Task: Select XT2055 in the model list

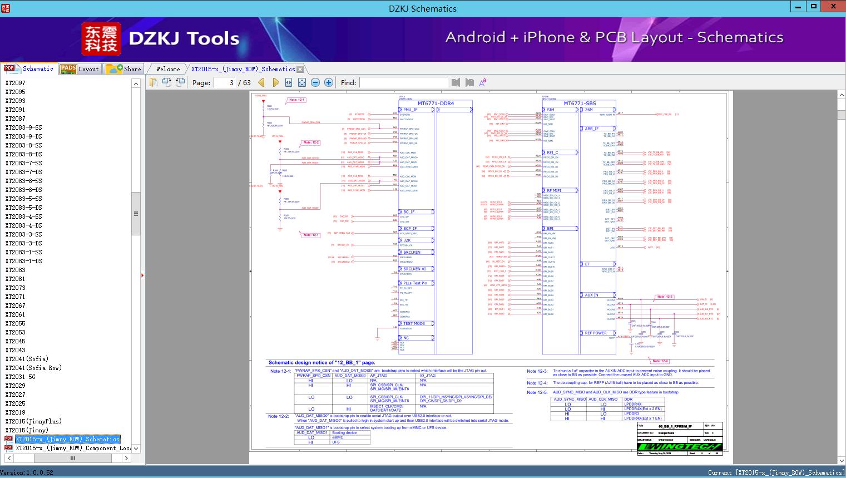Action: (x=16, y=323)
